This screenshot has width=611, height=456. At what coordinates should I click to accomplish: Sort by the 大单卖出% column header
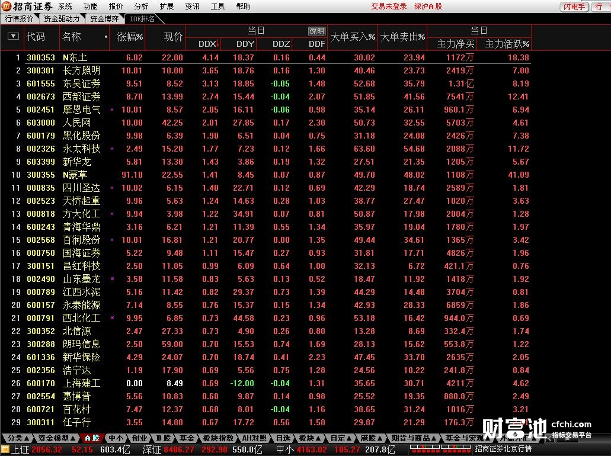(402, 37)
